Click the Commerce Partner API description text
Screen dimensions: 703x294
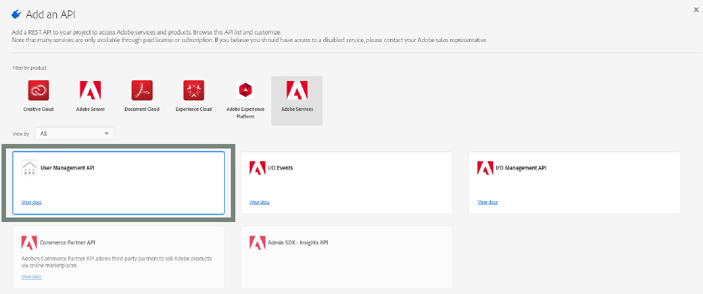pyautogui.click(x=117, y=262)
